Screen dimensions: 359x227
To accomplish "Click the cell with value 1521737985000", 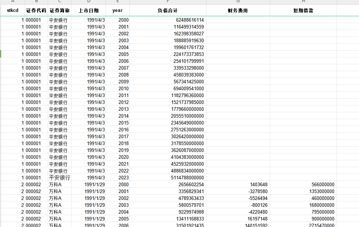I will pos(168,102).
